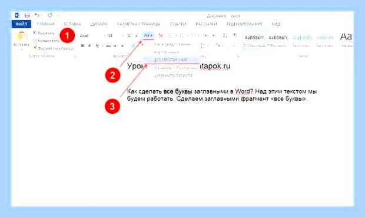
Task: Click the word фрагмент in the second line
Action: pos(255,98)
